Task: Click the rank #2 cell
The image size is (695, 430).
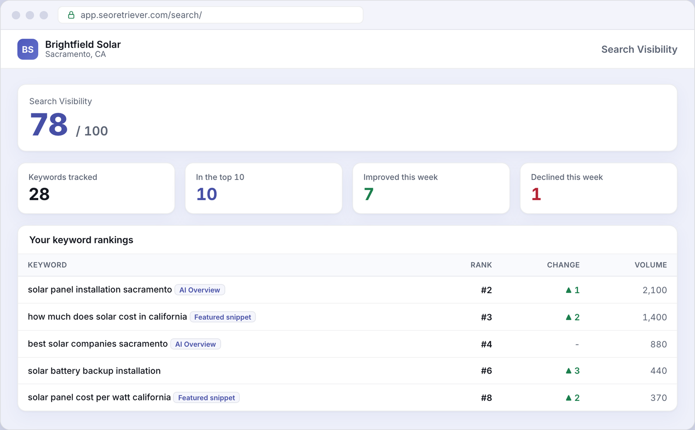Action: [486, 290]
